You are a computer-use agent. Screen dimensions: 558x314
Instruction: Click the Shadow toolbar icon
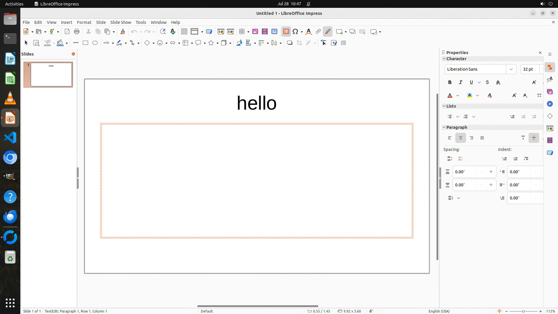pyautogui.click(x=289, y=43)
